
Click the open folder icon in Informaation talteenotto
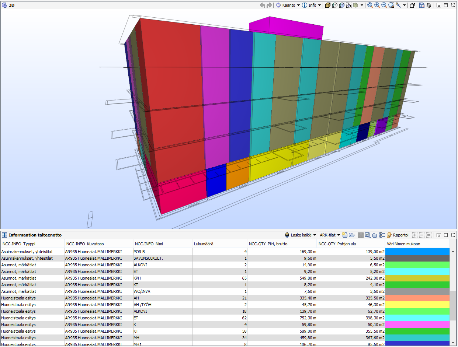(351, 235)
